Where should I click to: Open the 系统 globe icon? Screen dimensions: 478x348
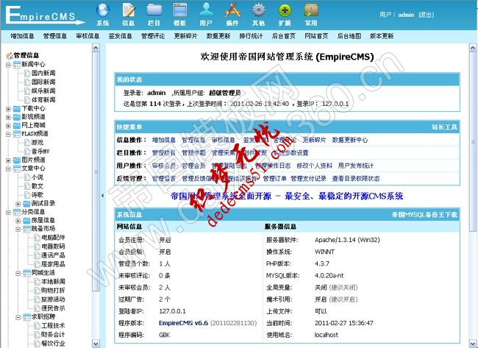pos(103,10)
